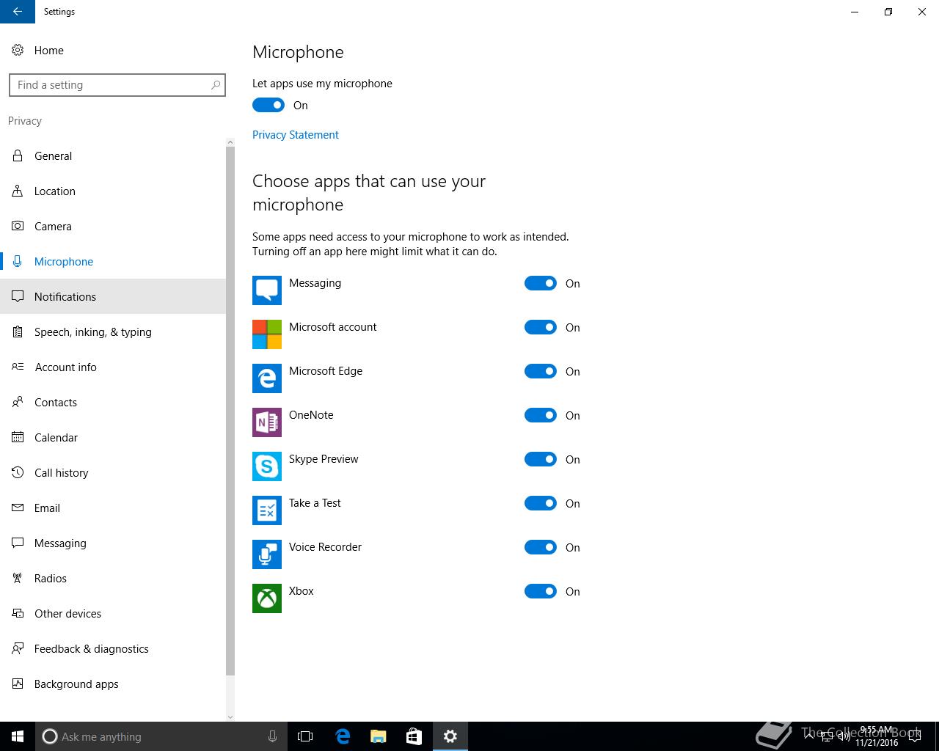Viewport: 939px width, 751px height.
Task: Show hidden system tray icons chevron
Action: [x=808, y=736]
